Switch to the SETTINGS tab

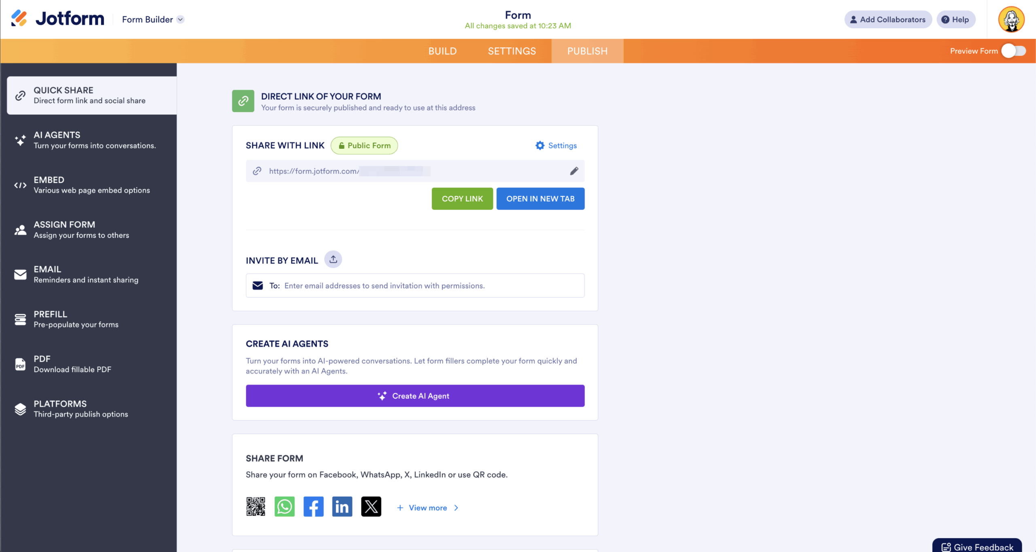click(x=512, y=51)
